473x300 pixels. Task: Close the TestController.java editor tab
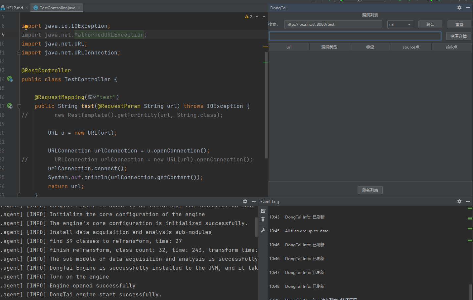pos(79,8)
